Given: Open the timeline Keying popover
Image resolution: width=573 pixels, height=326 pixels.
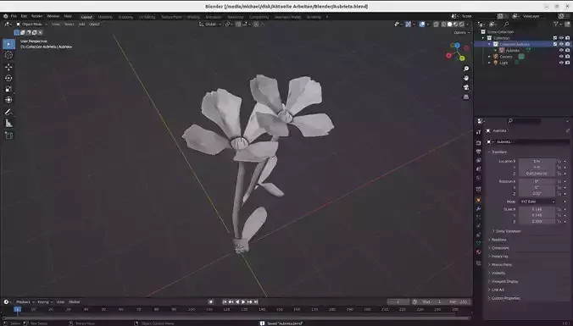Looking at the screenshot, I should coord(45,302).
